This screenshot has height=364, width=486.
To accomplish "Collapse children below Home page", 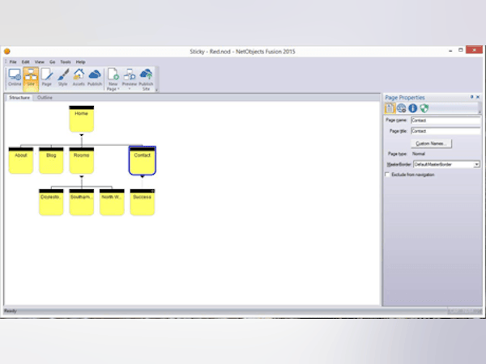I will (x=82, y=135).
